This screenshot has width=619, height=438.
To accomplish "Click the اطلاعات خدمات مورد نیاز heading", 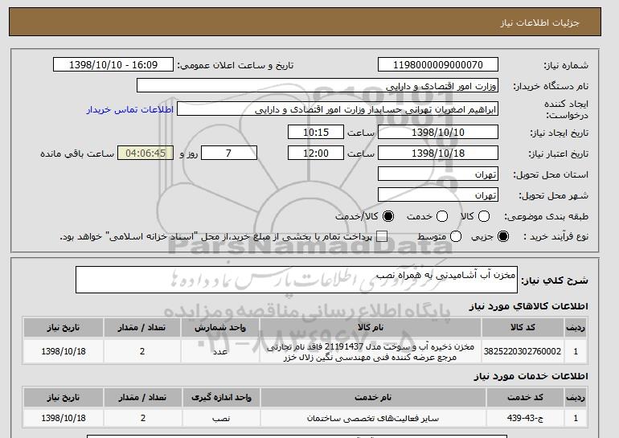I will [x=531, y=376].
